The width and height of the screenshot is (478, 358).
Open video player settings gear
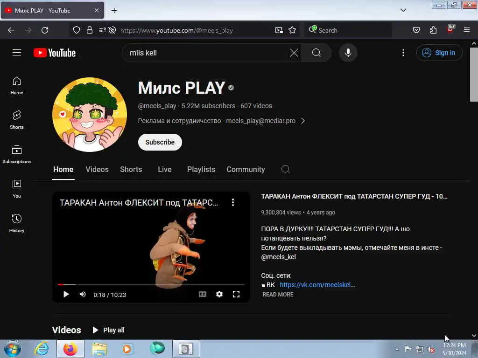coord(219,294)
